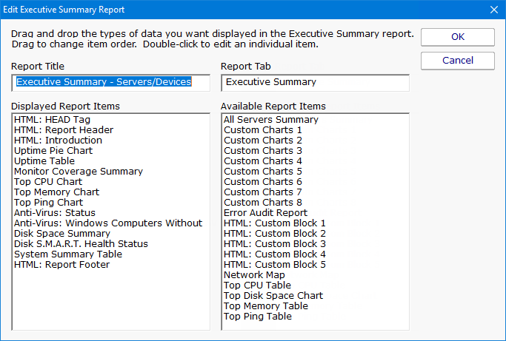Select Disk S.M.A.R.T. Health Status item
This screenshot has width=506, height=341.
coord(81,244)
